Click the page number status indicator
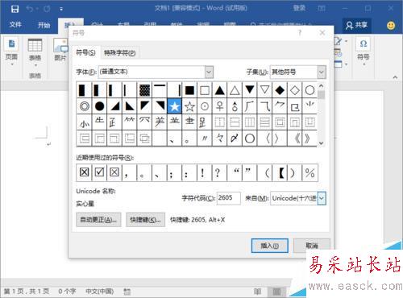 point(27,292)
